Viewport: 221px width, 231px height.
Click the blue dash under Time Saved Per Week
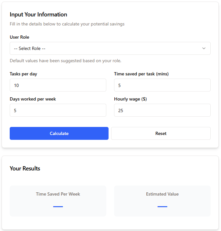pyautogui.click(x=58, y=207)
